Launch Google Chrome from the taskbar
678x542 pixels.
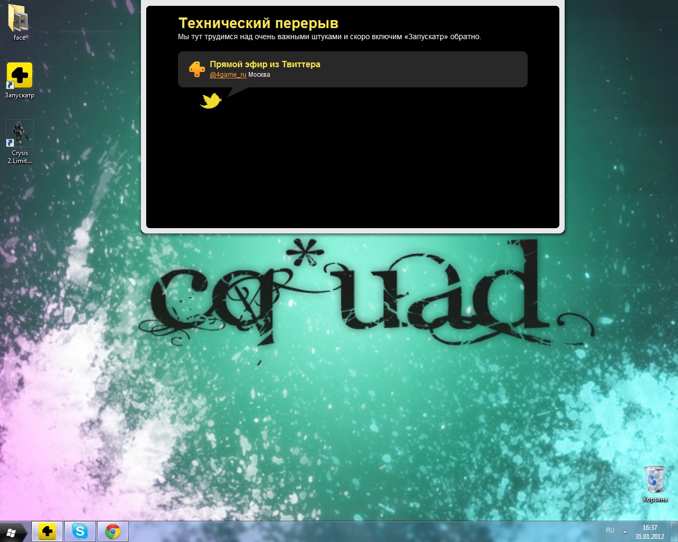tap(112, 531)
